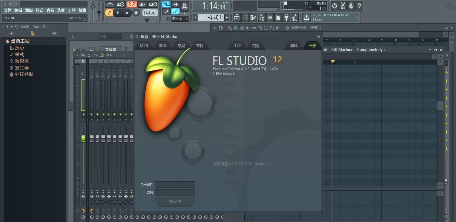Select the paint brush tool in playlist toolbar
456x222 pixels.
(x=236, y=28)
